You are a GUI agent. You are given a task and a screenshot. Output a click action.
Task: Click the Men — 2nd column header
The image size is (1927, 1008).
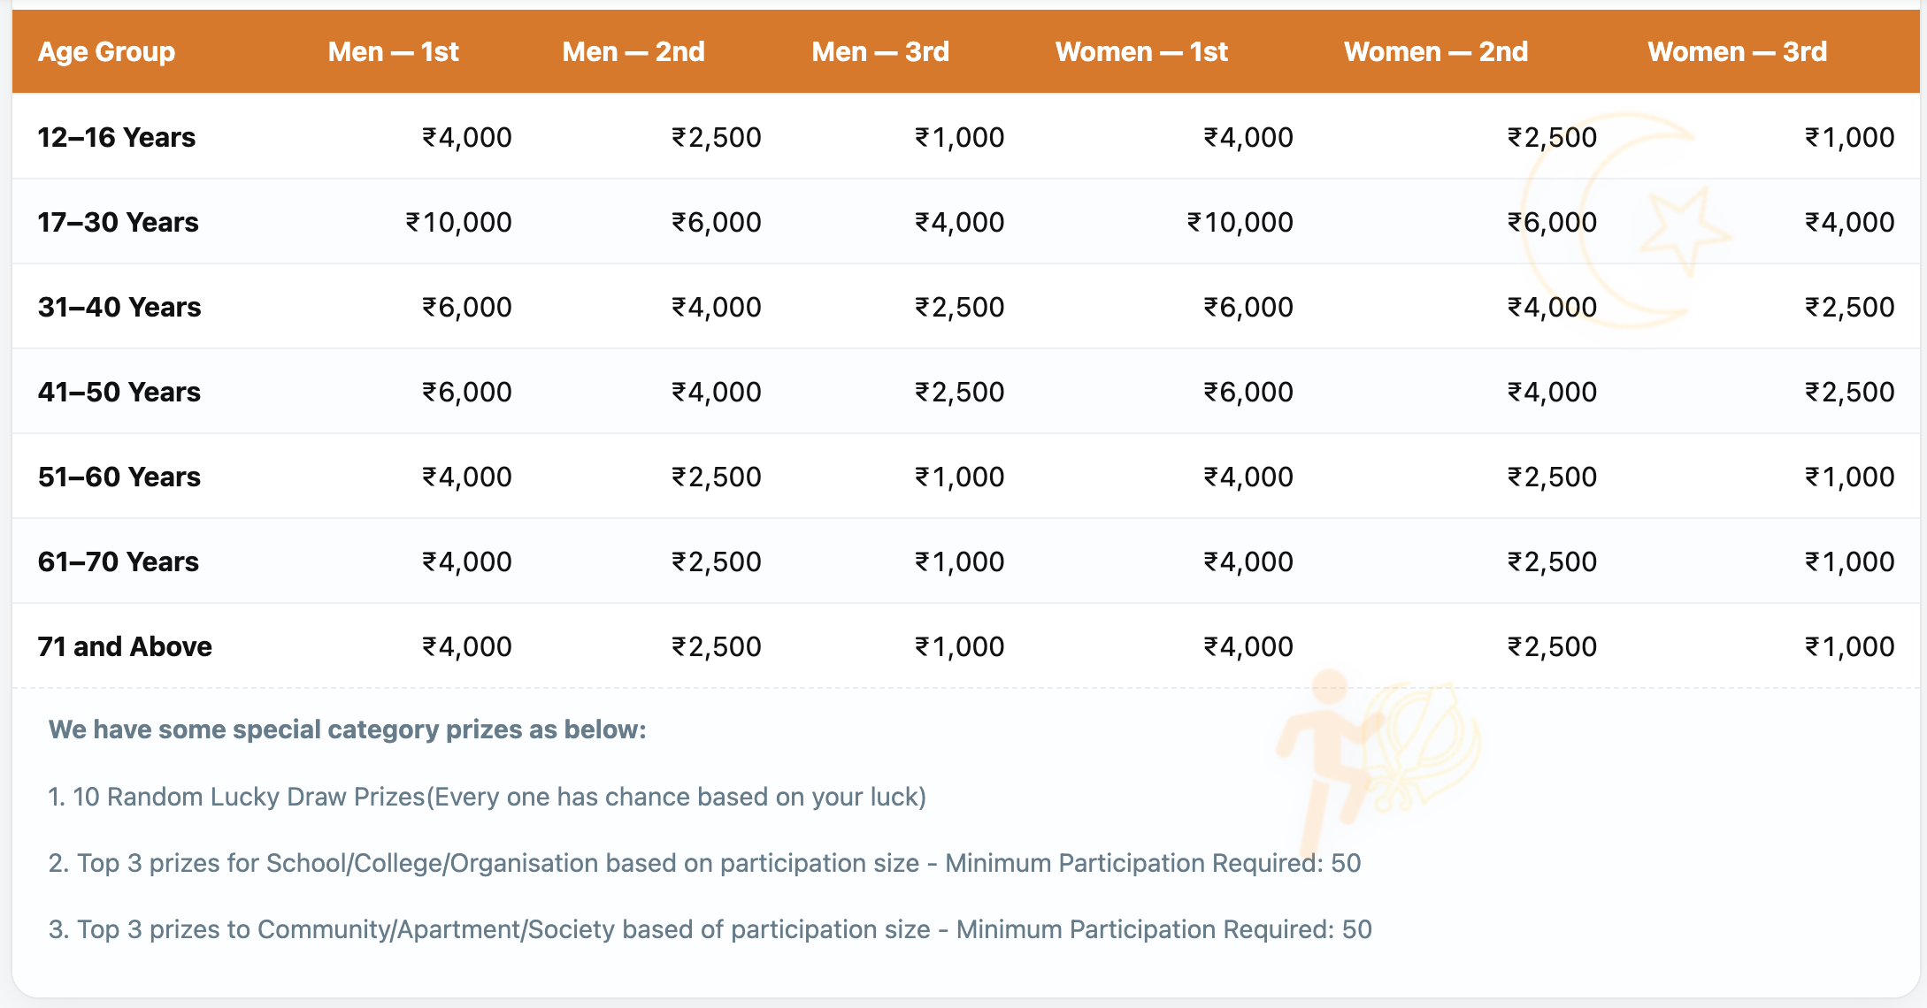(x=633, y=52)
